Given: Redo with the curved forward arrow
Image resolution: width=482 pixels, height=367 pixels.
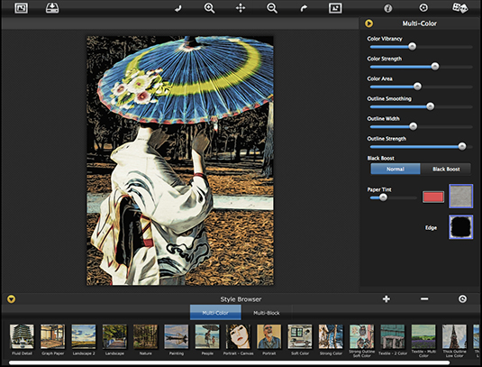Looking at the screenshot, I should (x=304, y=8).
